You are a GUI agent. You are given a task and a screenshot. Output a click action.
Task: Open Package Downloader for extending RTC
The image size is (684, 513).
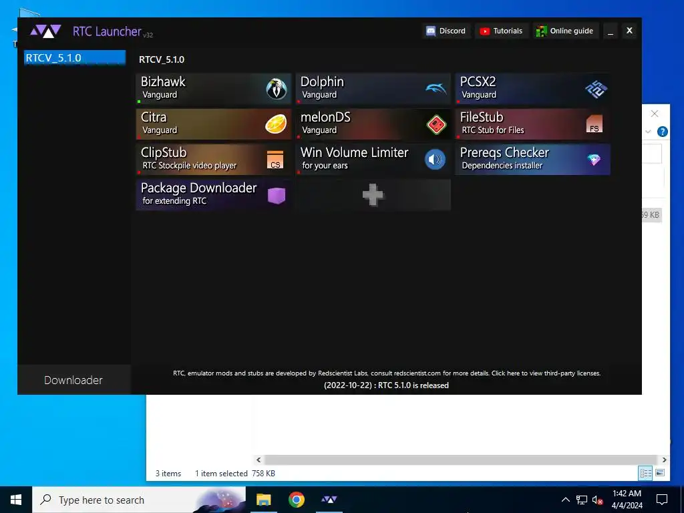point(213,195)
